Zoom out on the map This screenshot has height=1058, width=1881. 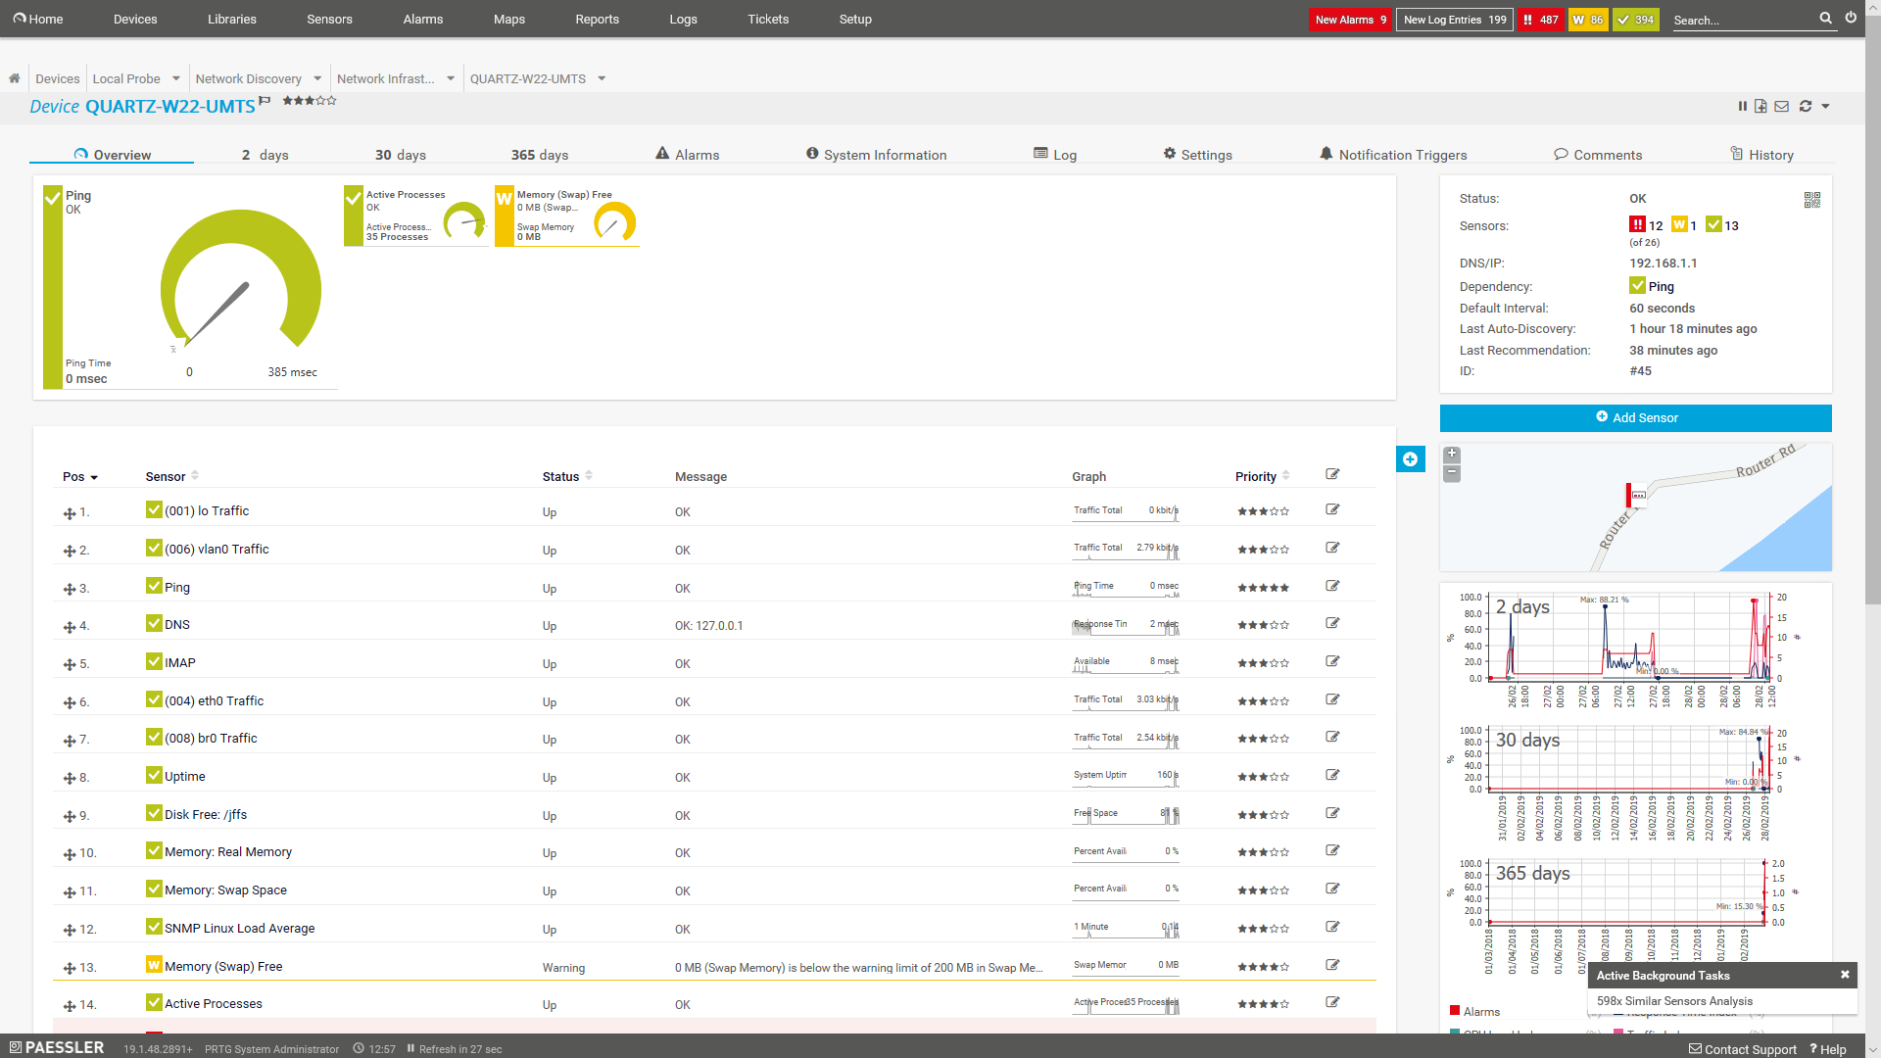1452,473
